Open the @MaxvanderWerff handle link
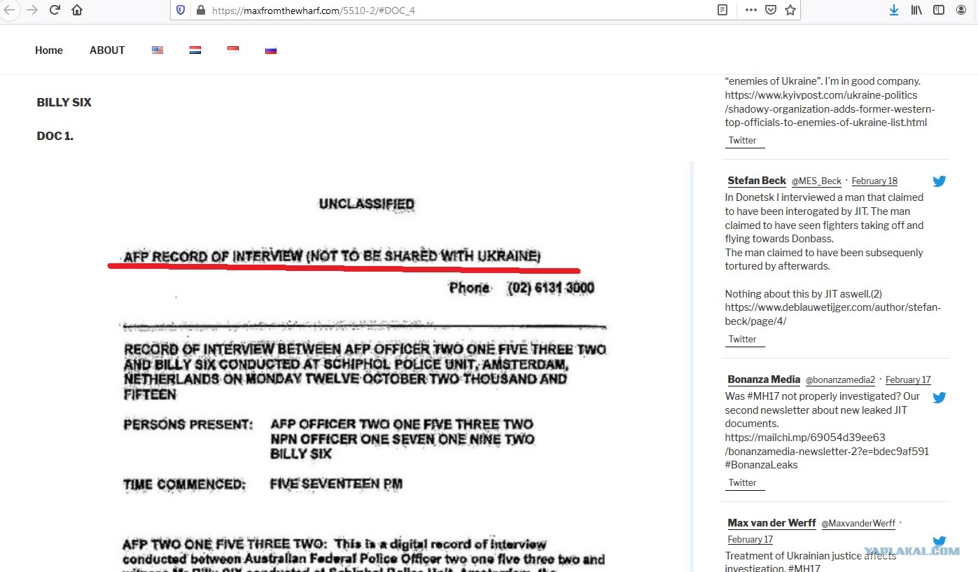Image resolution: width=978 pixels, height=572 pixels. click(858, 524)
